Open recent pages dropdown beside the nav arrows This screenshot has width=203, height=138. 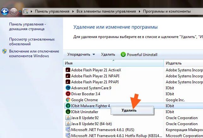click(x=20, y=12)
